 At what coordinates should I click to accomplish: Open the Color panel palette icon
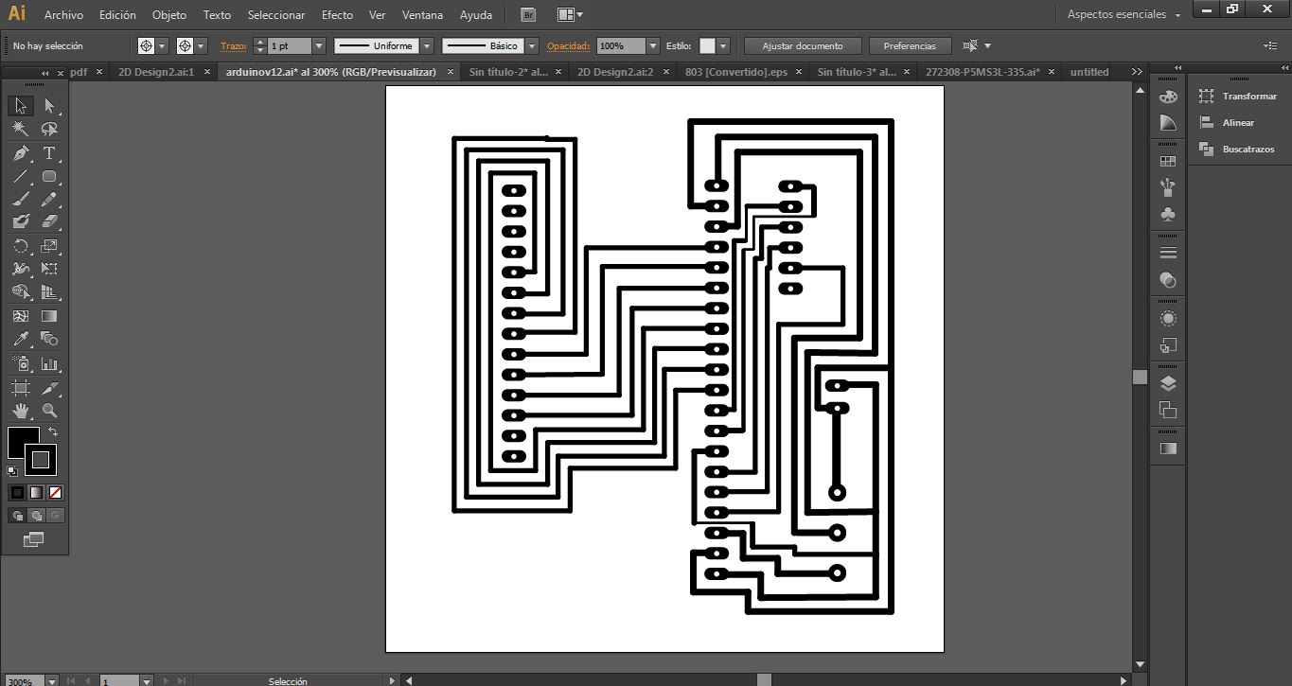[1168, 97]
